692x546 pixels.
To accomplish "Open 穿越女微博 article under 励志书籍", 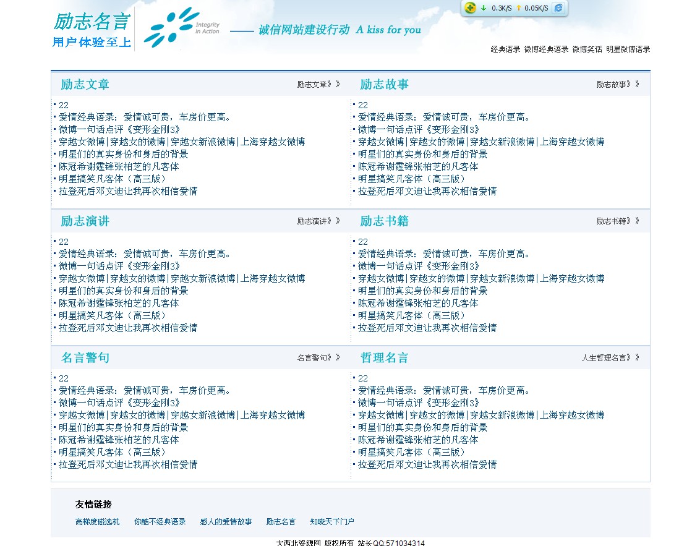I will [481, 278].
